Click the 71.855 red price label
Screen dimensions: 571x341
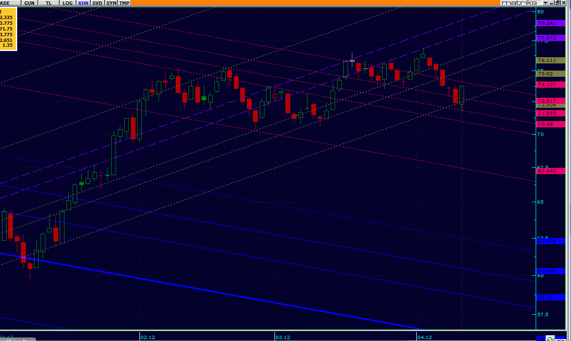(550, 113)
